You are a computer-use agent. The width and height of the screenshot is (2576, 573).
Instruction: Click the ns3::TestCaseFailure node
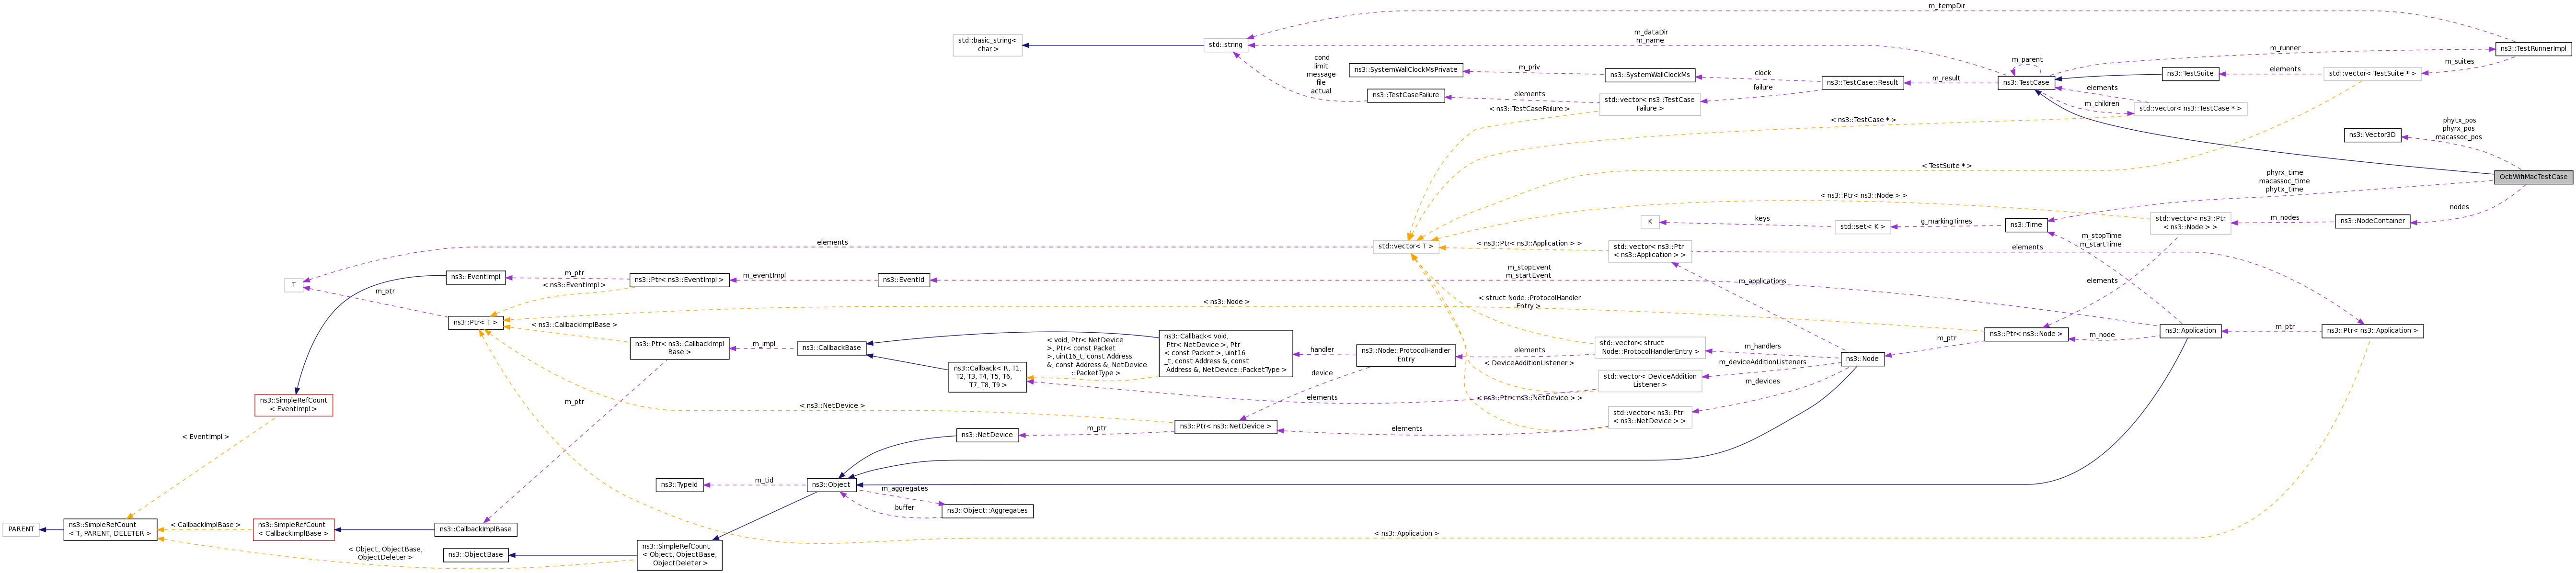coord(1406,96)
